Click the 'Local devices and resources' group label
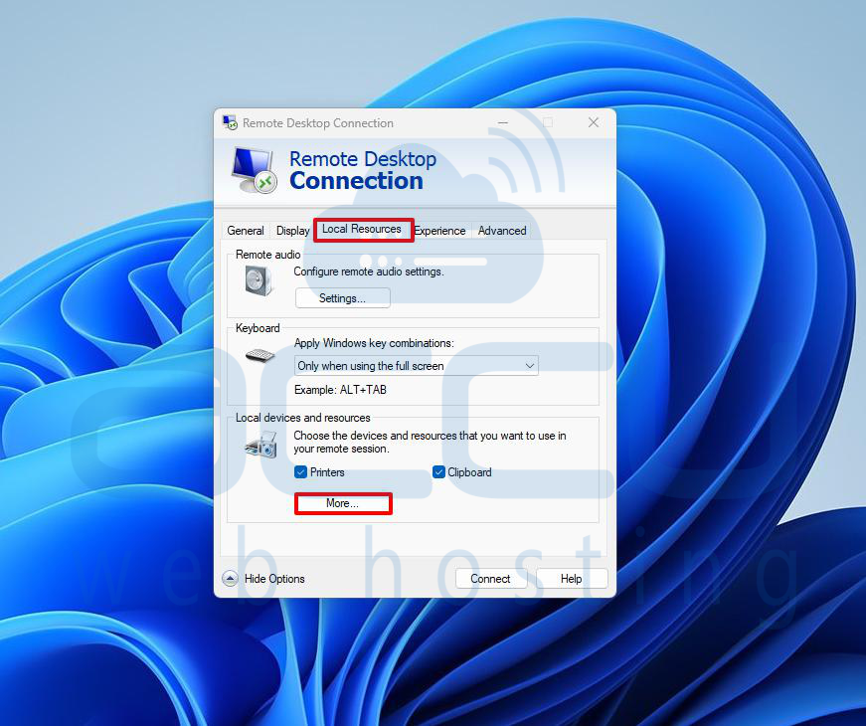866x726 pixels. pos(302,418)
